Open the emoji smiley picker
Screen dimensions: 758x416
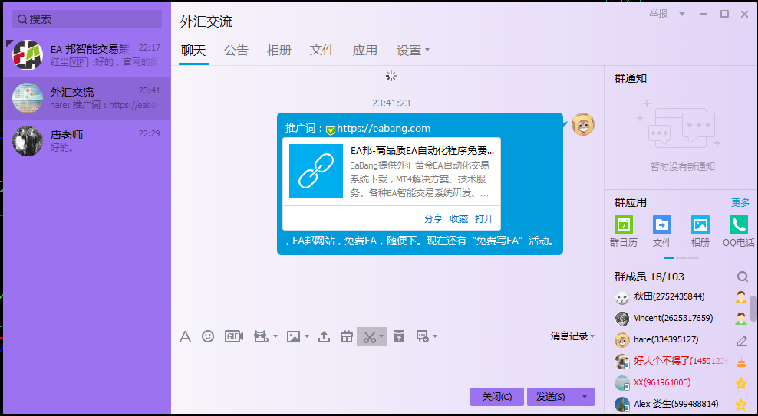tap(208, 336)
